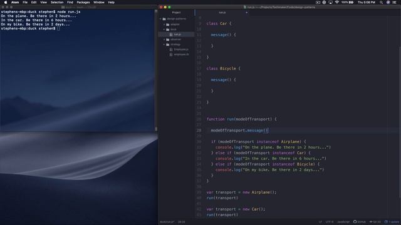This screenshot has width=401, height=225.
Task: Click the AirPlay display icon
Action: point(330,2)
